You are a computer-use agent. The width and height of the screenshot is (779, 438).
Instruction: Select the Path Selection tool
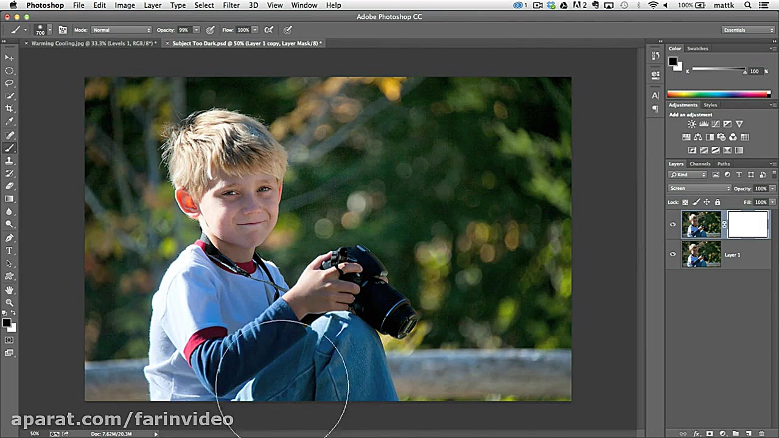pyautogui.click(x=9, y=263)
